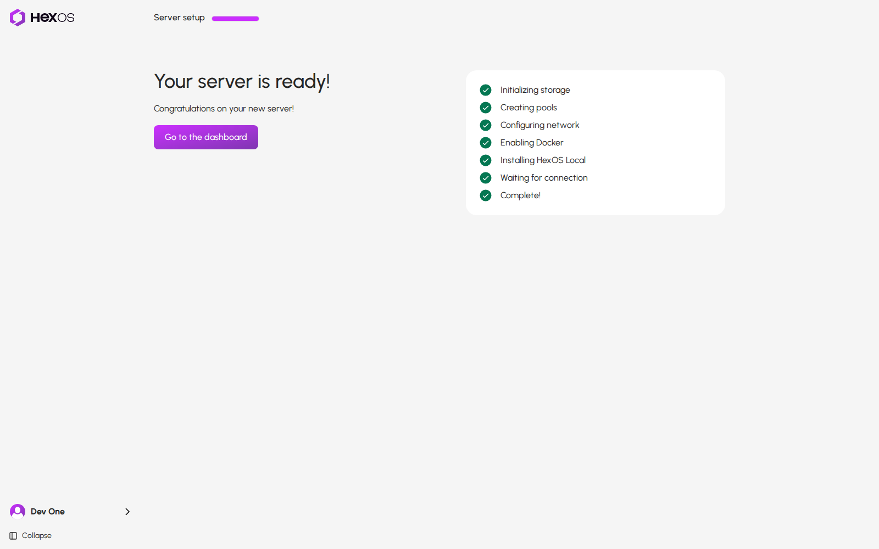
Task: Go to the dashboard
Action: [x=206, y=137]
